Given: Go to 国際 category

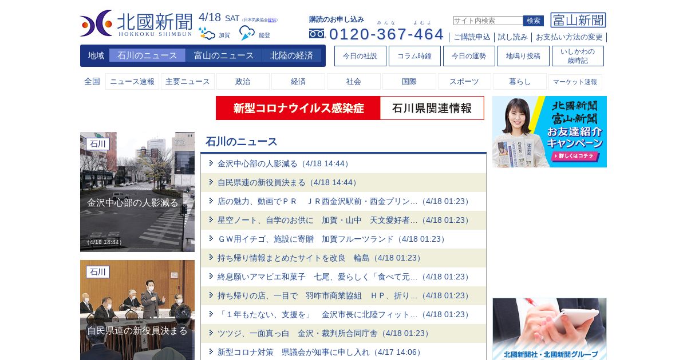Looking at the screenshot, I should point(409,82).
